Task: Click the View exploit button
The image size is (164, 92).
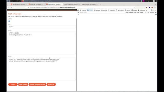Action: pyautogui.click(x=23, y=84)
